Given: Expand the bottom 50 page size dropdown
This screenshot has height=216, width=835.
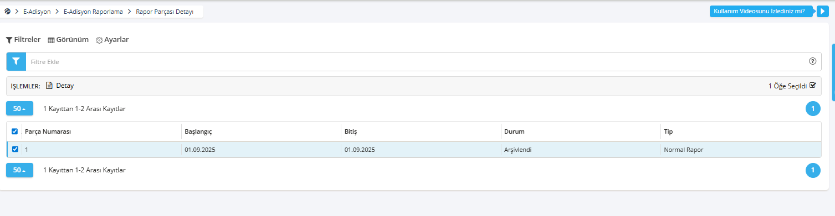Looking at the screenshot, I should click(19, 170).
